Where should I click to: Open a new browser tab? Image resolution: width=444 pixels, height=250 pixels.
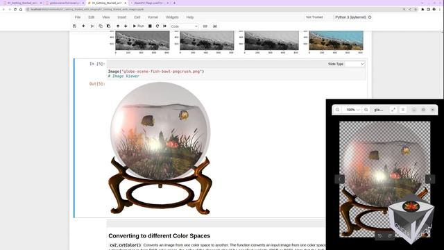pyautogui.click(x=174, y=3)
